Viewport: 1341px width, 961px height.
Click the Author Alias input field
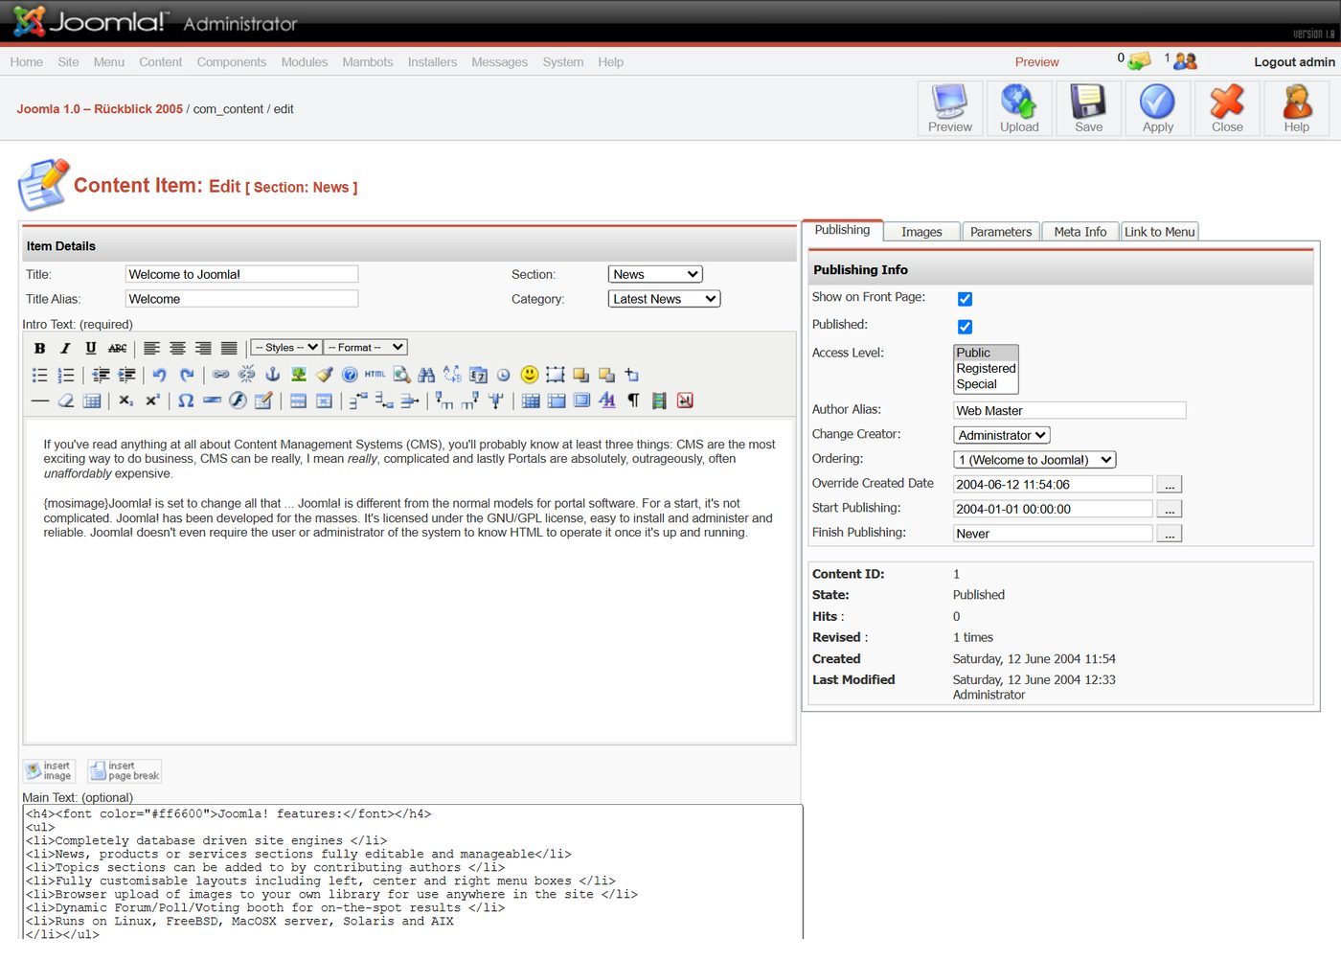1070,410
